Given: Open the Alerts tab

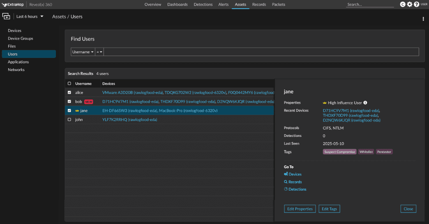Looking at the screenshot, I should [223, 5].
